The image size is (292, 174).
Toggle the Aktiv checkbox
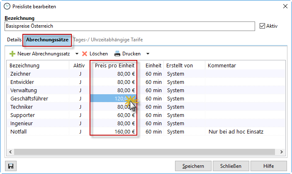click(262, 26)
